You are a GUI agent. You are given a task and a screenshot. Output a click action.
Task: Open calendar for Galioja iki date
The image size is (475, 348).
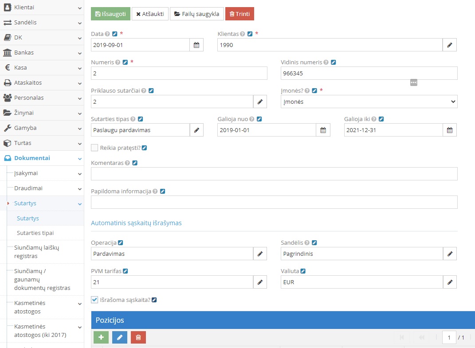coord(449,130)
